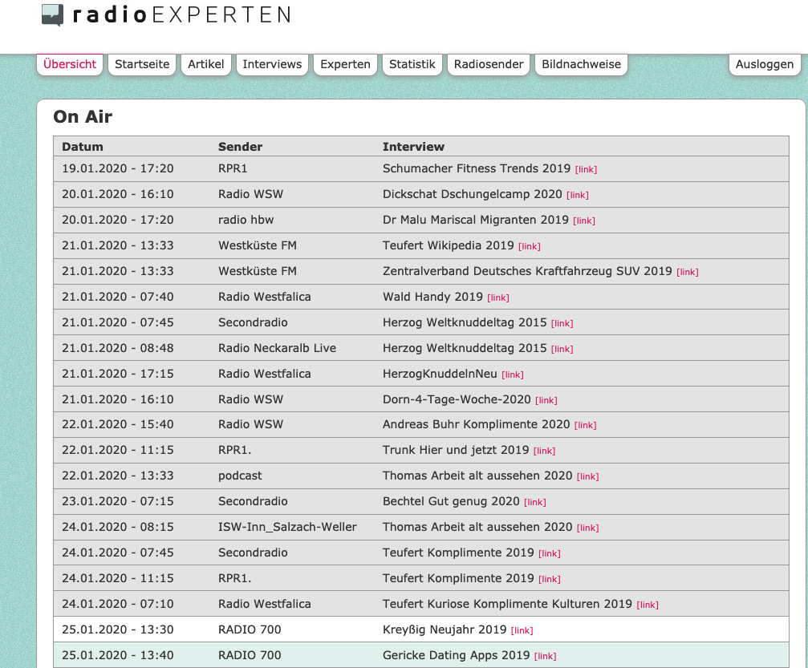The width and height of the screenshot is (808, 668).
Task: Open link for Andreas Buhr Komplimente 2020
Action: tap(586, 425)
